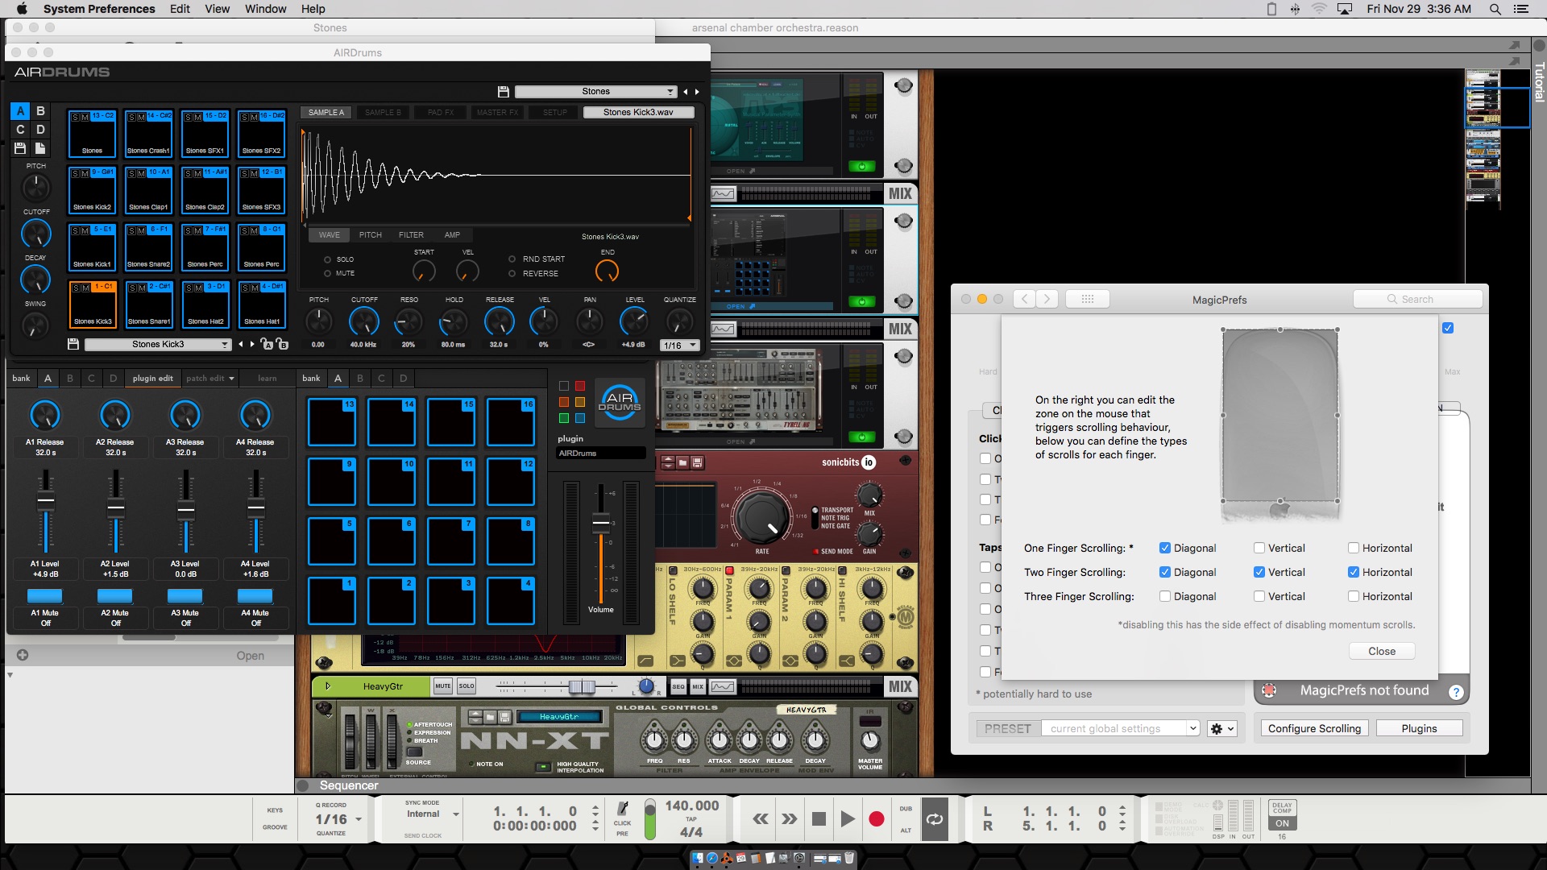Enable One Finger Scrolling Diagonal

point(1165,548)
